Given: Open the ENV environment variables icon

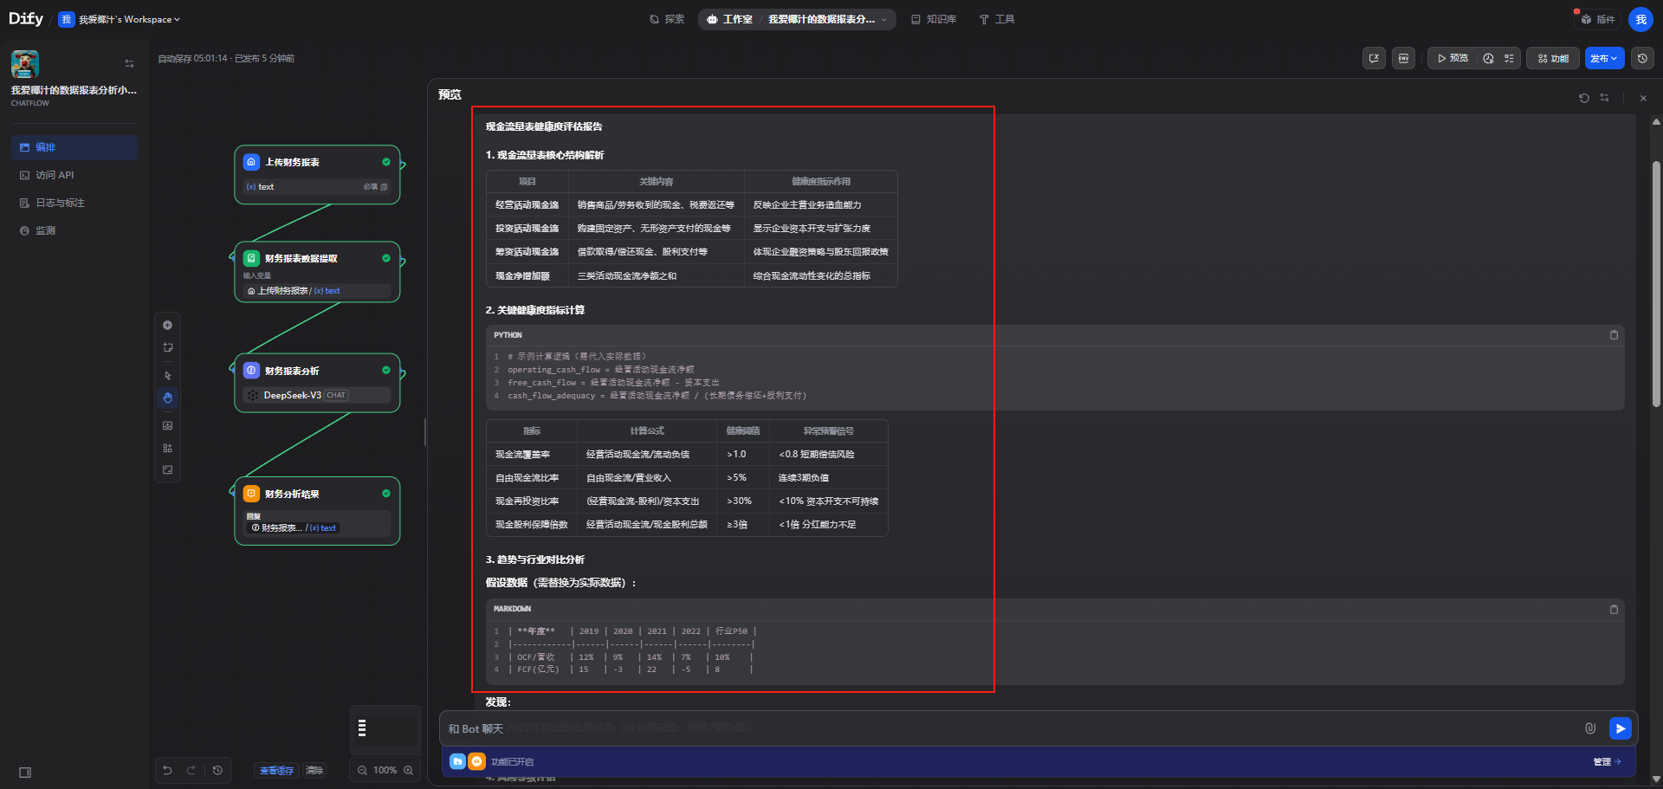Looking at the screenshot, I should click(1403, 58).
